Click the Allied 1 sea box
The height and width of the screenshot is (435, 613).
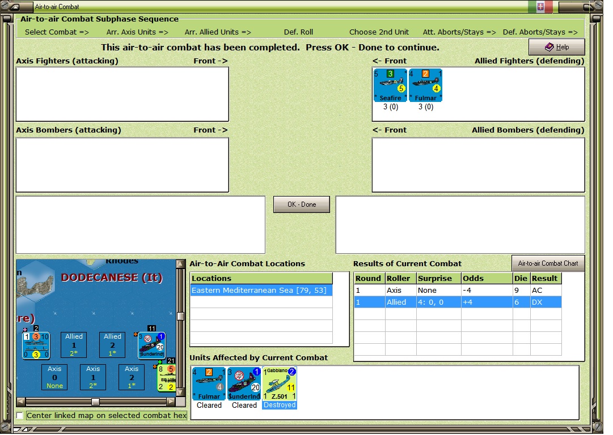tap(74, 345)
